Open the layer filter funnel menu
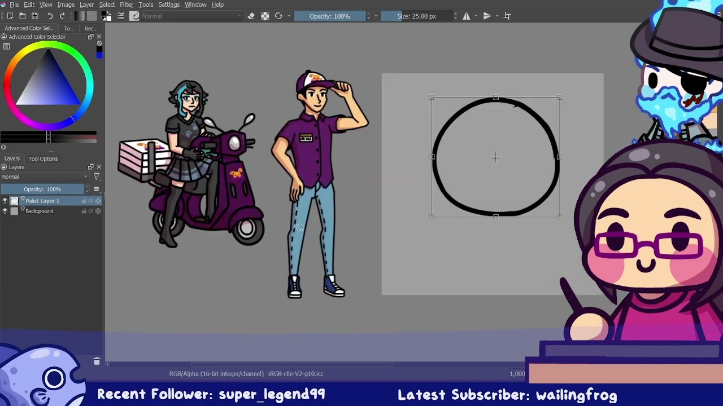723x406 pixels. click(97, 177)
